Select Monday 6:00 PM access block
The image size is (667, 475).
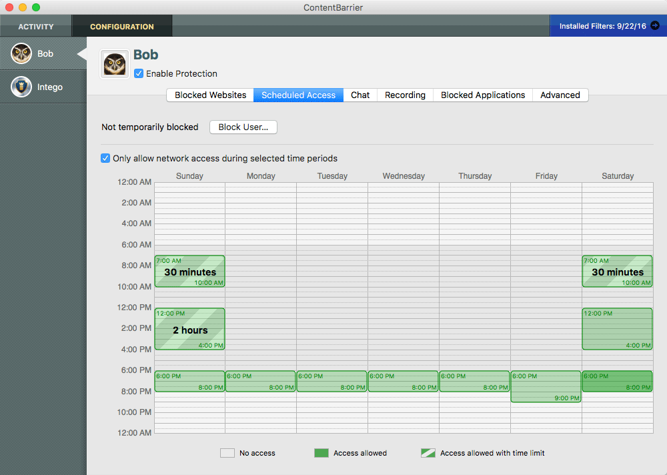(261, 382)
